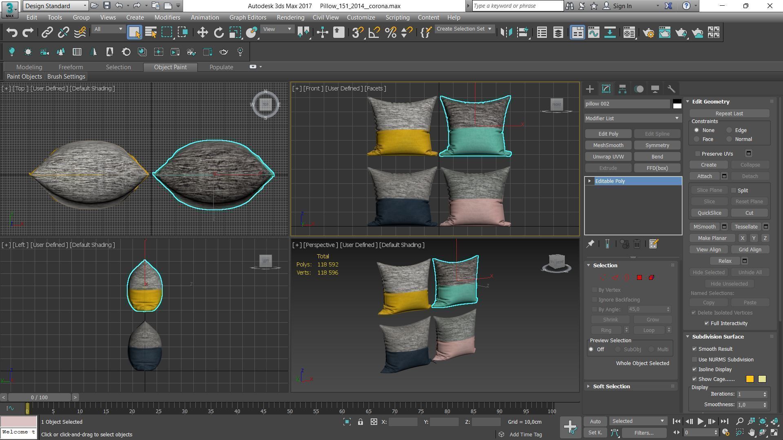Select Normal constraint radio button
This screenshot has width=783, height=440.
[729, 139]
